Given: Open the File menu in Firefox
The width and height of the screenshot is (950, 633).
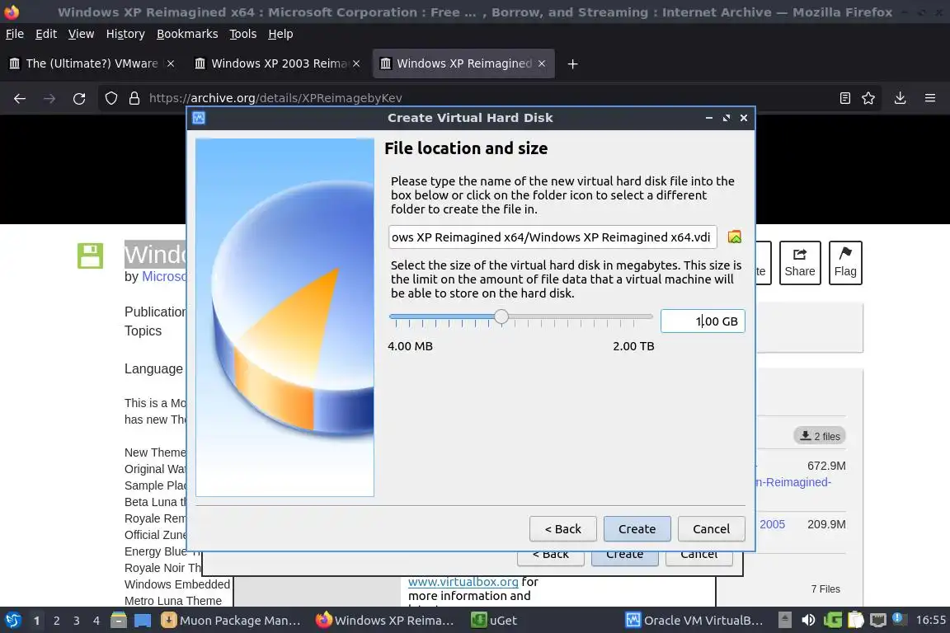Looking at the screenshot, I should [x=15, y=34].
